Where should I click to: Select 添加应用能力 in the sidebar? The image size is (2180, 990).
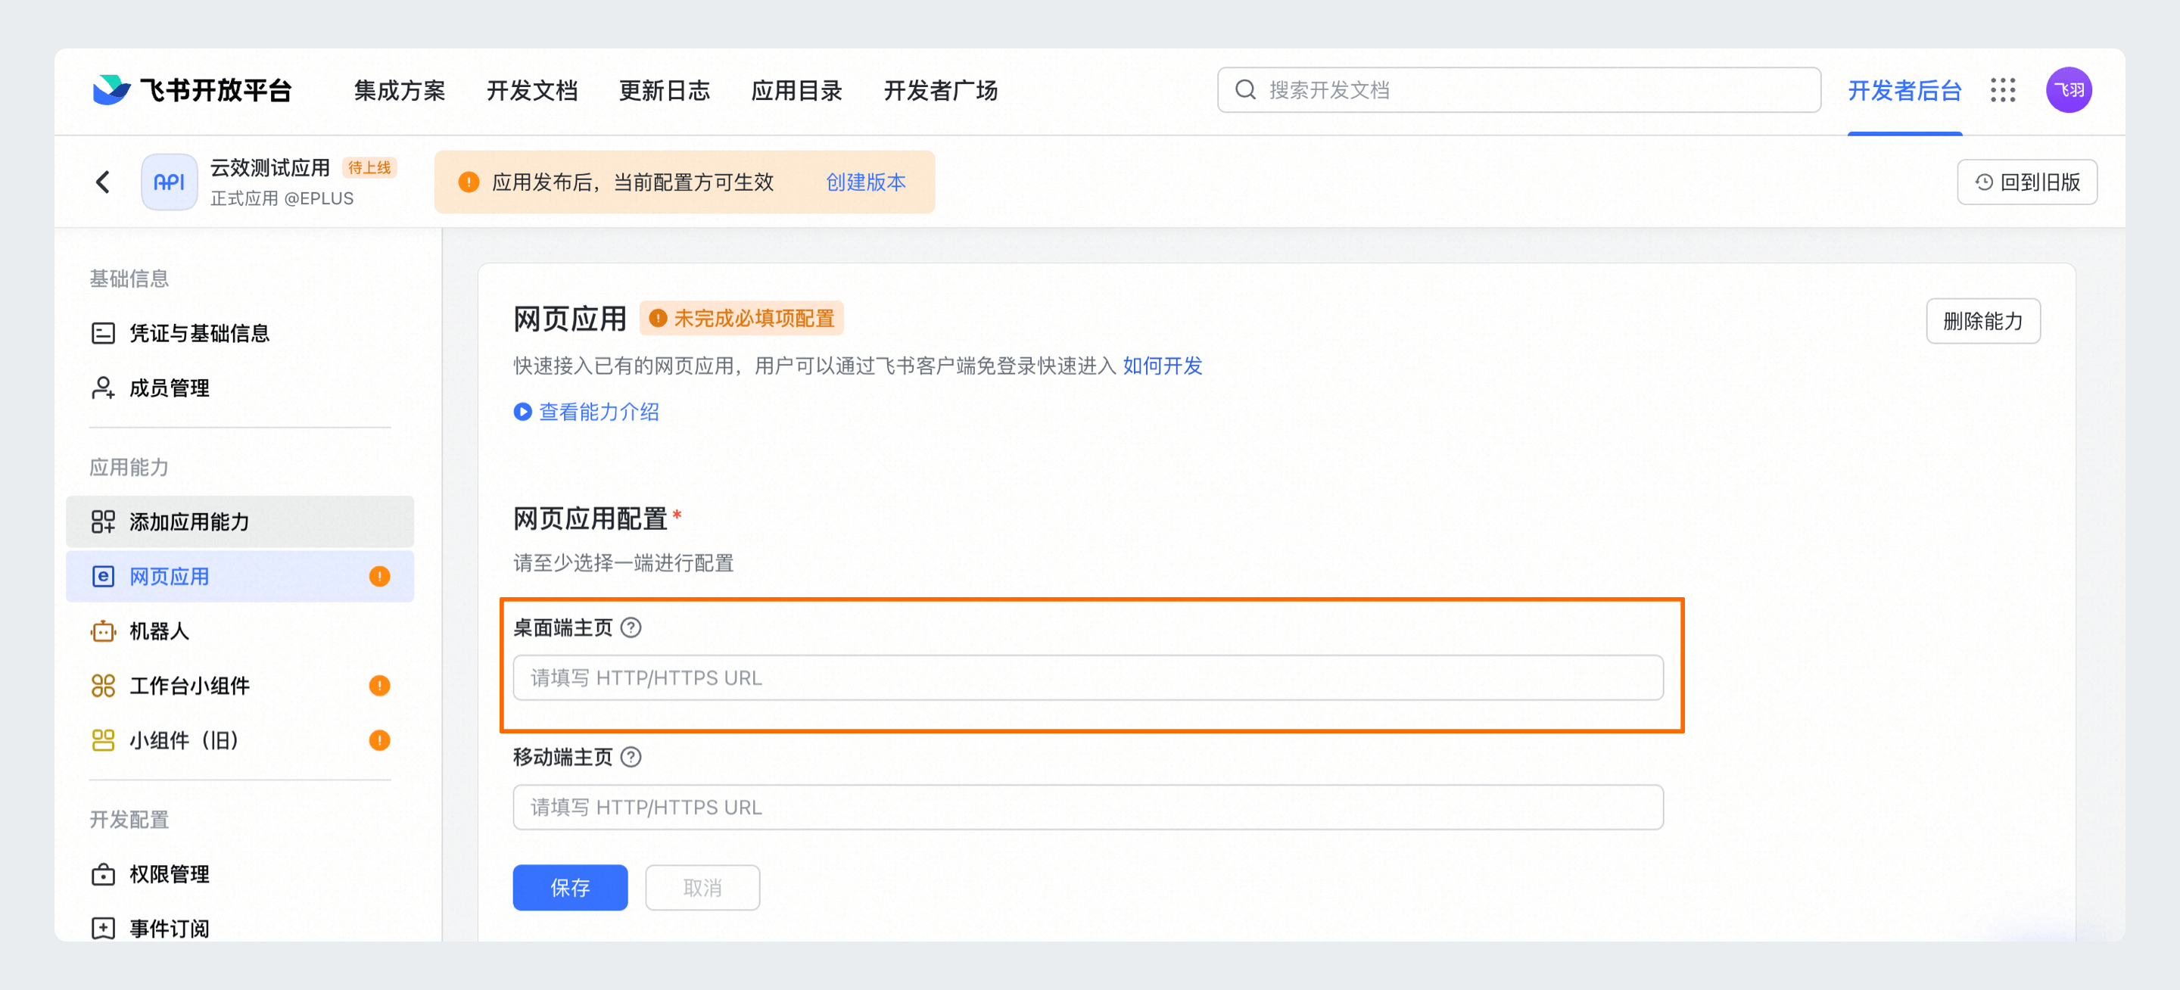241,522
